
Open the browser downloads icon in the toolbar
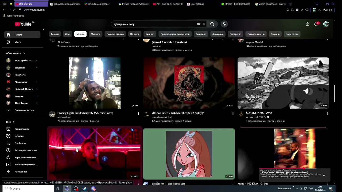click(319, 10)
